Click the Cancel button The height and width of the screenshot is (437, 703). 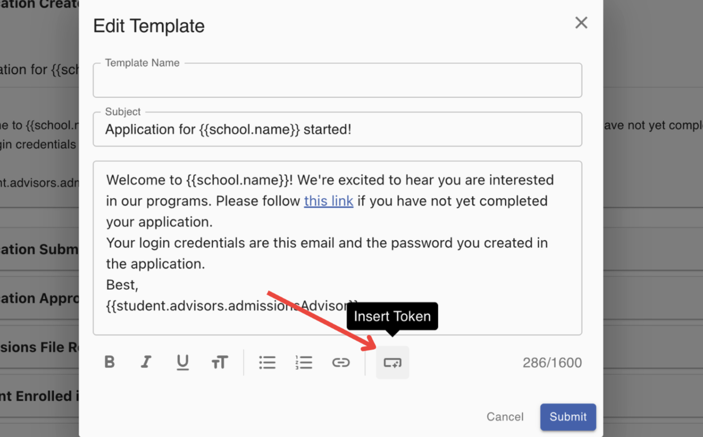click(505, 417)
